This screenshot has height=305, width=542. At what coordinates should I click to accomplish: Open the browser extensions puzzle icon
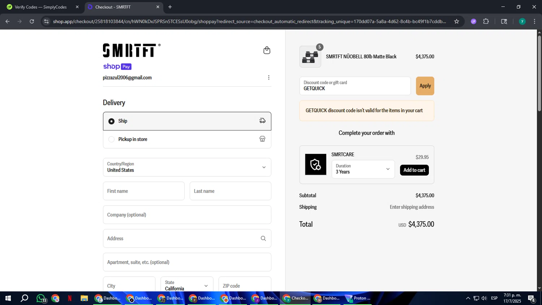click(486, 21)
